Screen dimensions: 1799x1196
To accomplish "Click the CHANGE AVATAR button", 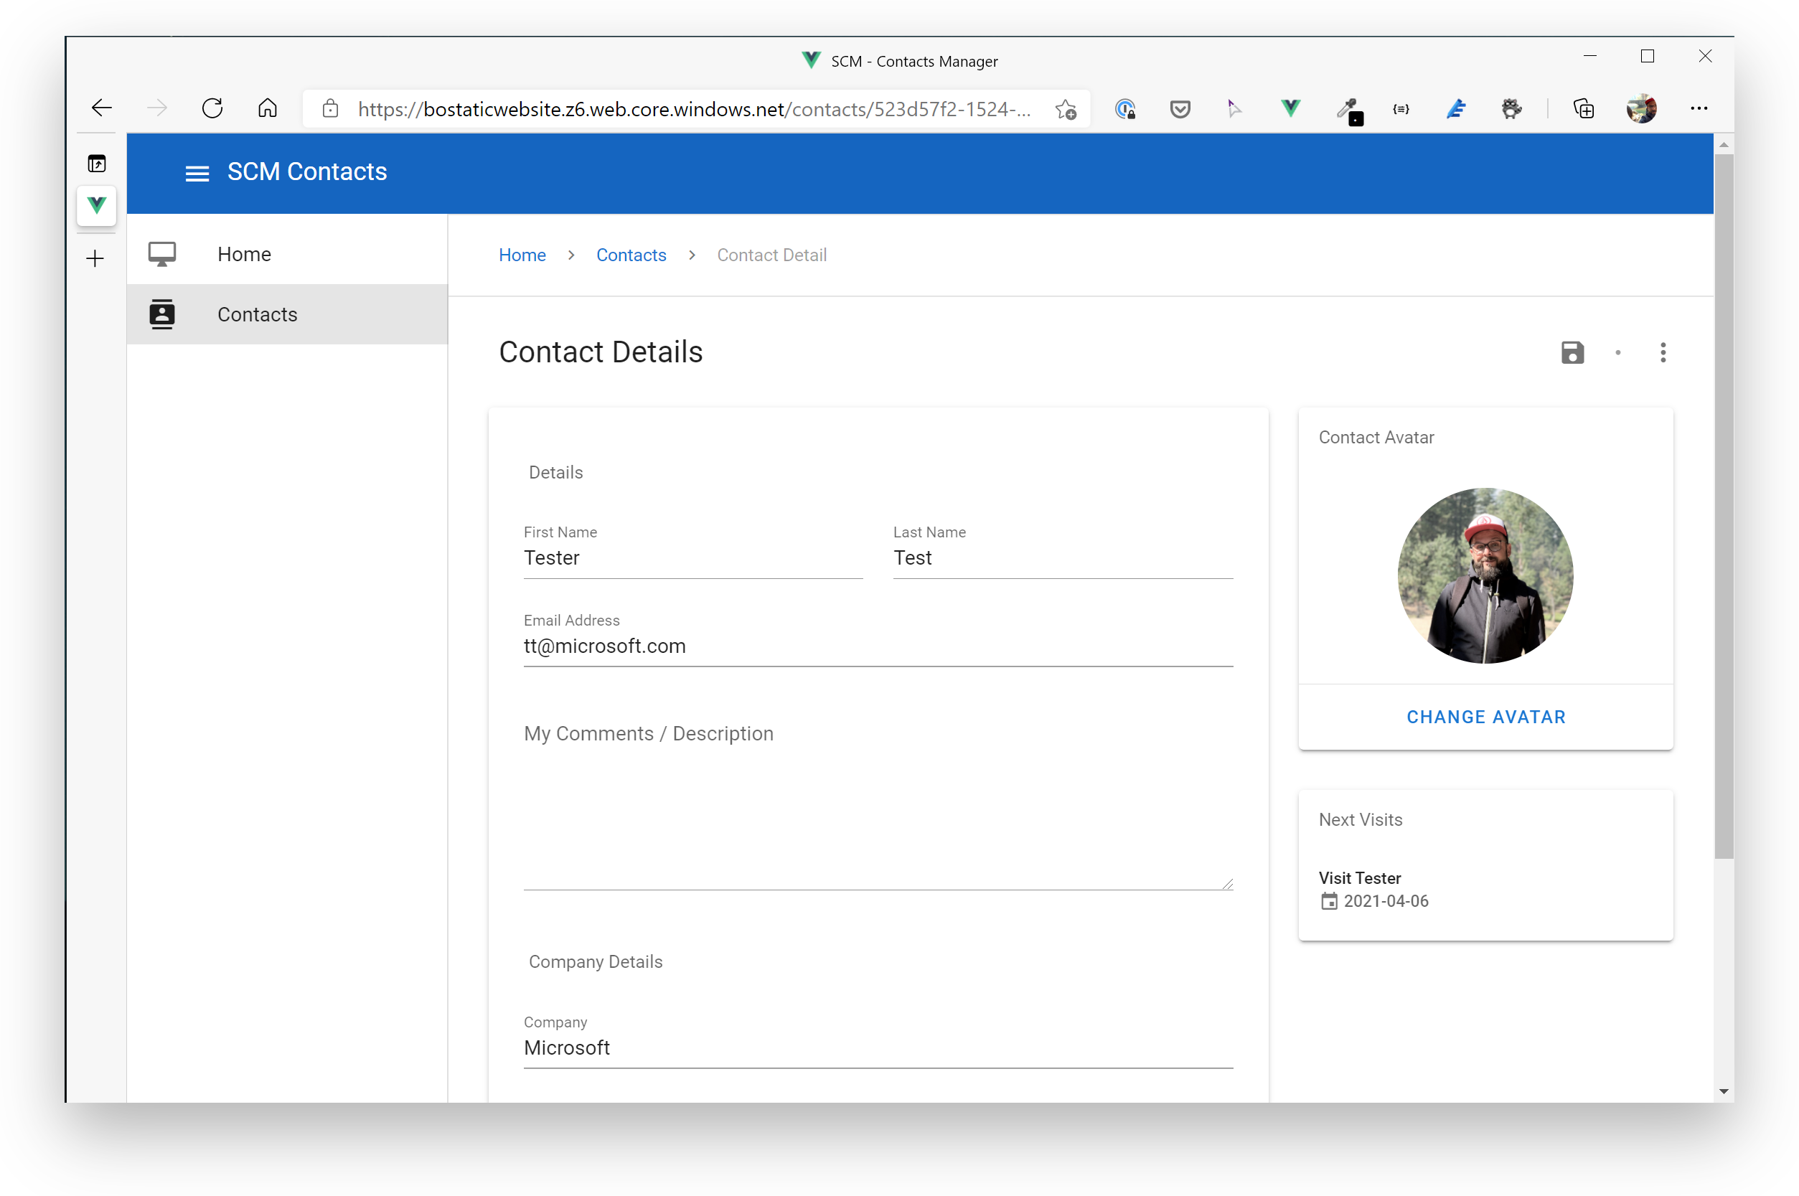I will [1485, 716].
